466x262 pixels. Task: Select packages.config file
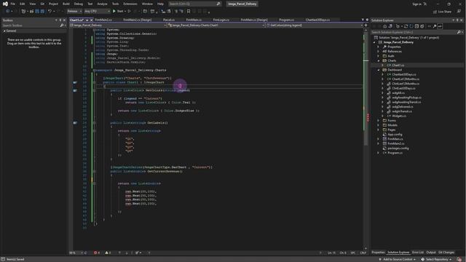pyautogui.click(x=398, y=148)
